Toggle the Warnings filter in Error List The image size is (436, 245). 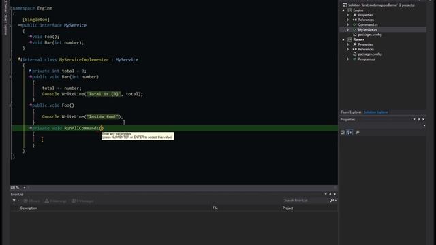coord(56,201)
